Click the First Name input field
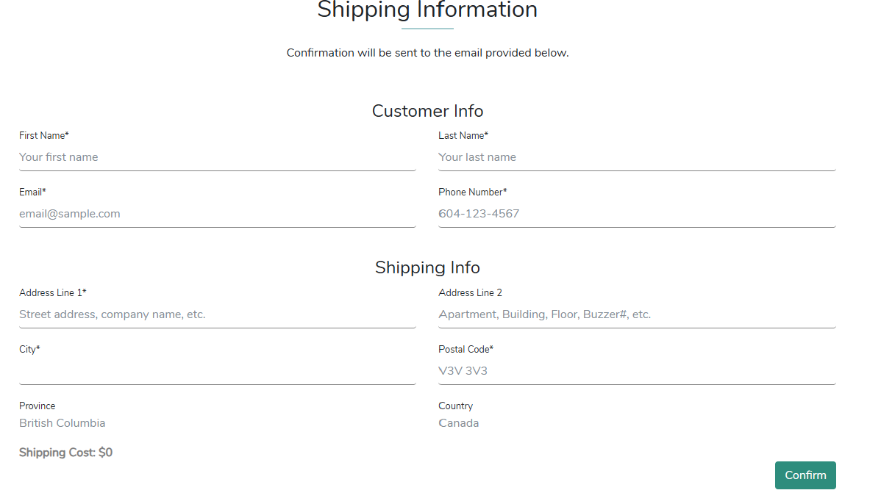Image resolution: width=881 pixels, height=504 pixels. tap(218, 157)
